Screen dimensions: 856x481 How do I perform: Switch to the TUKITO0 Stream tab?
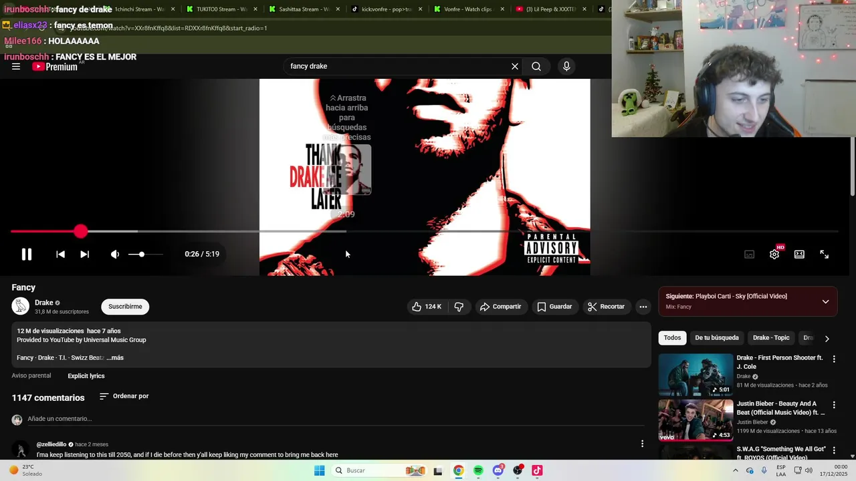tap(221, 9)
